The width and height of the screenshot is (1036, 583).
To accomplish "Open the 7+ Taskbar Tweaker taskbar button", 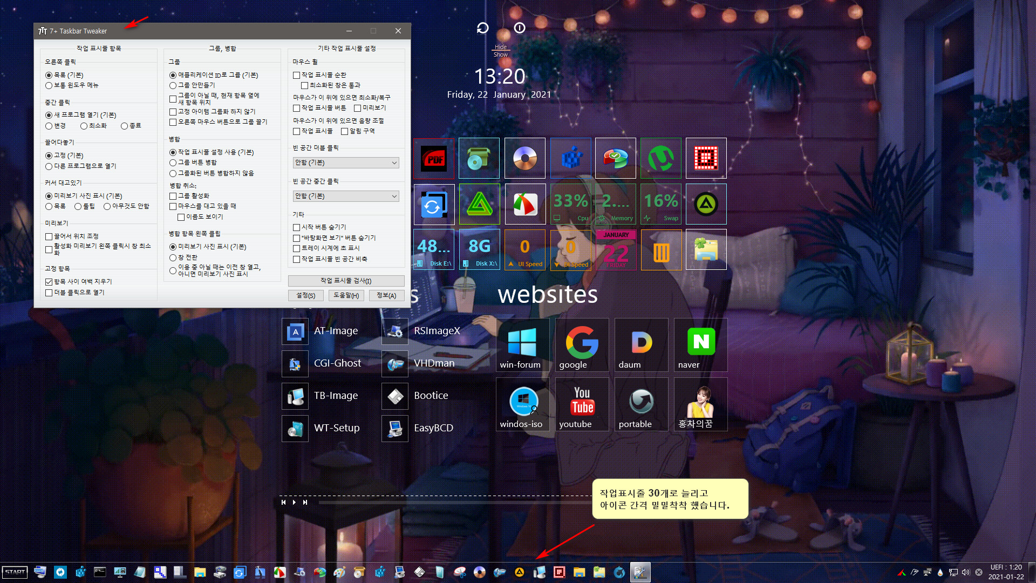I will click(640, 572).
